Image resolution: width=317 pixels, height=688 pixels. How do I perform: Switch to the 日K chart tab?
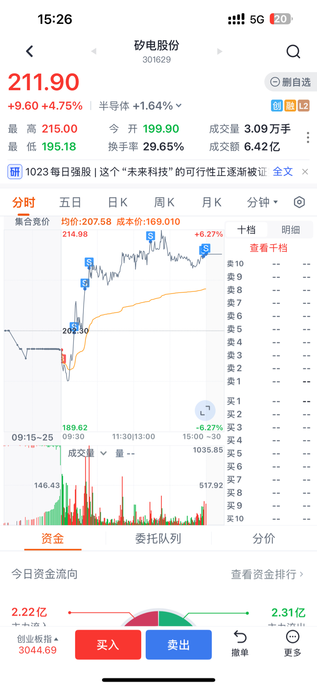[118, 202]
